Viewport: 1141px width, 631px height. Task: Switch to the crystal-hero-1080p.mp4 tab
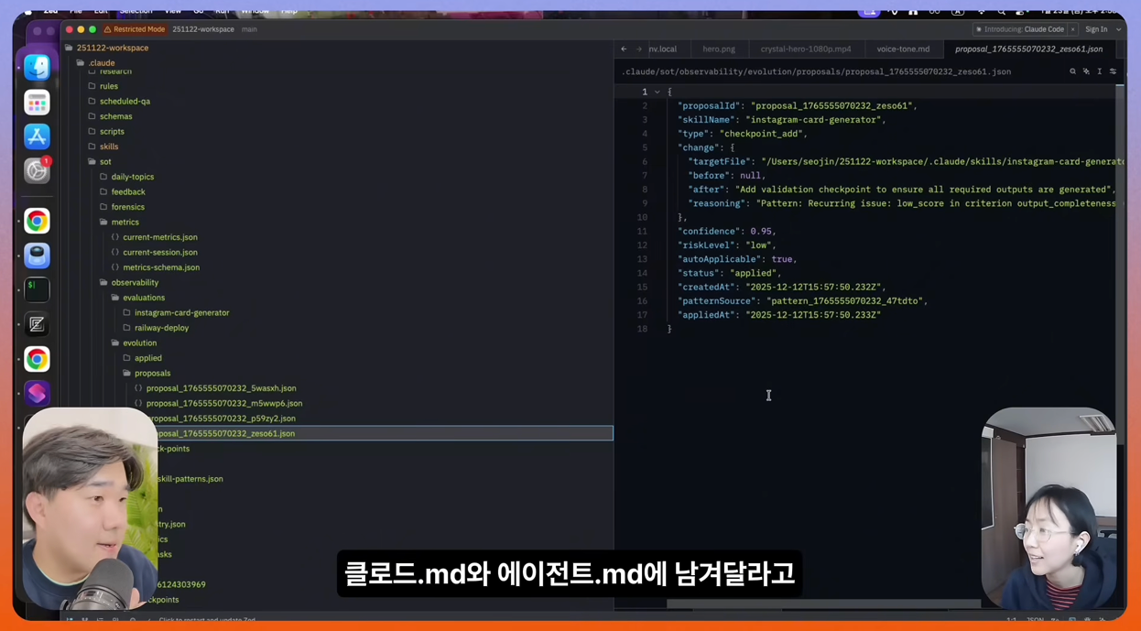click(805, 49)
